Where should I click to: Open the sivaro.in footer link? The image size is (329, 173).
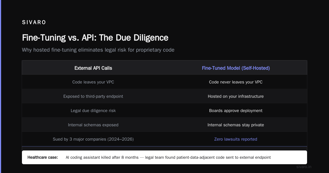[304, 167]
